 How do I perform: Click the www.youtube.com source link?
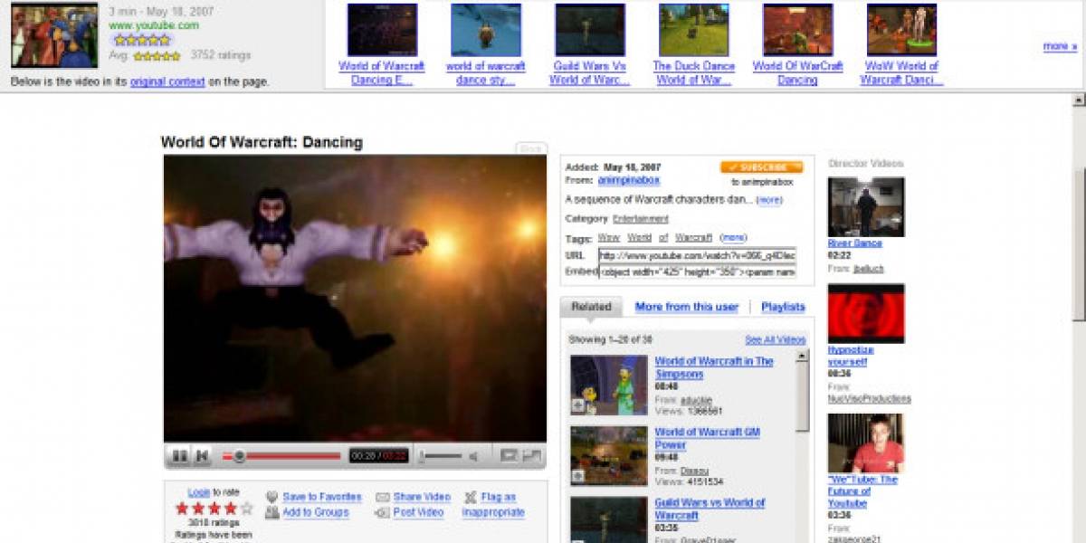pos(154,25)
